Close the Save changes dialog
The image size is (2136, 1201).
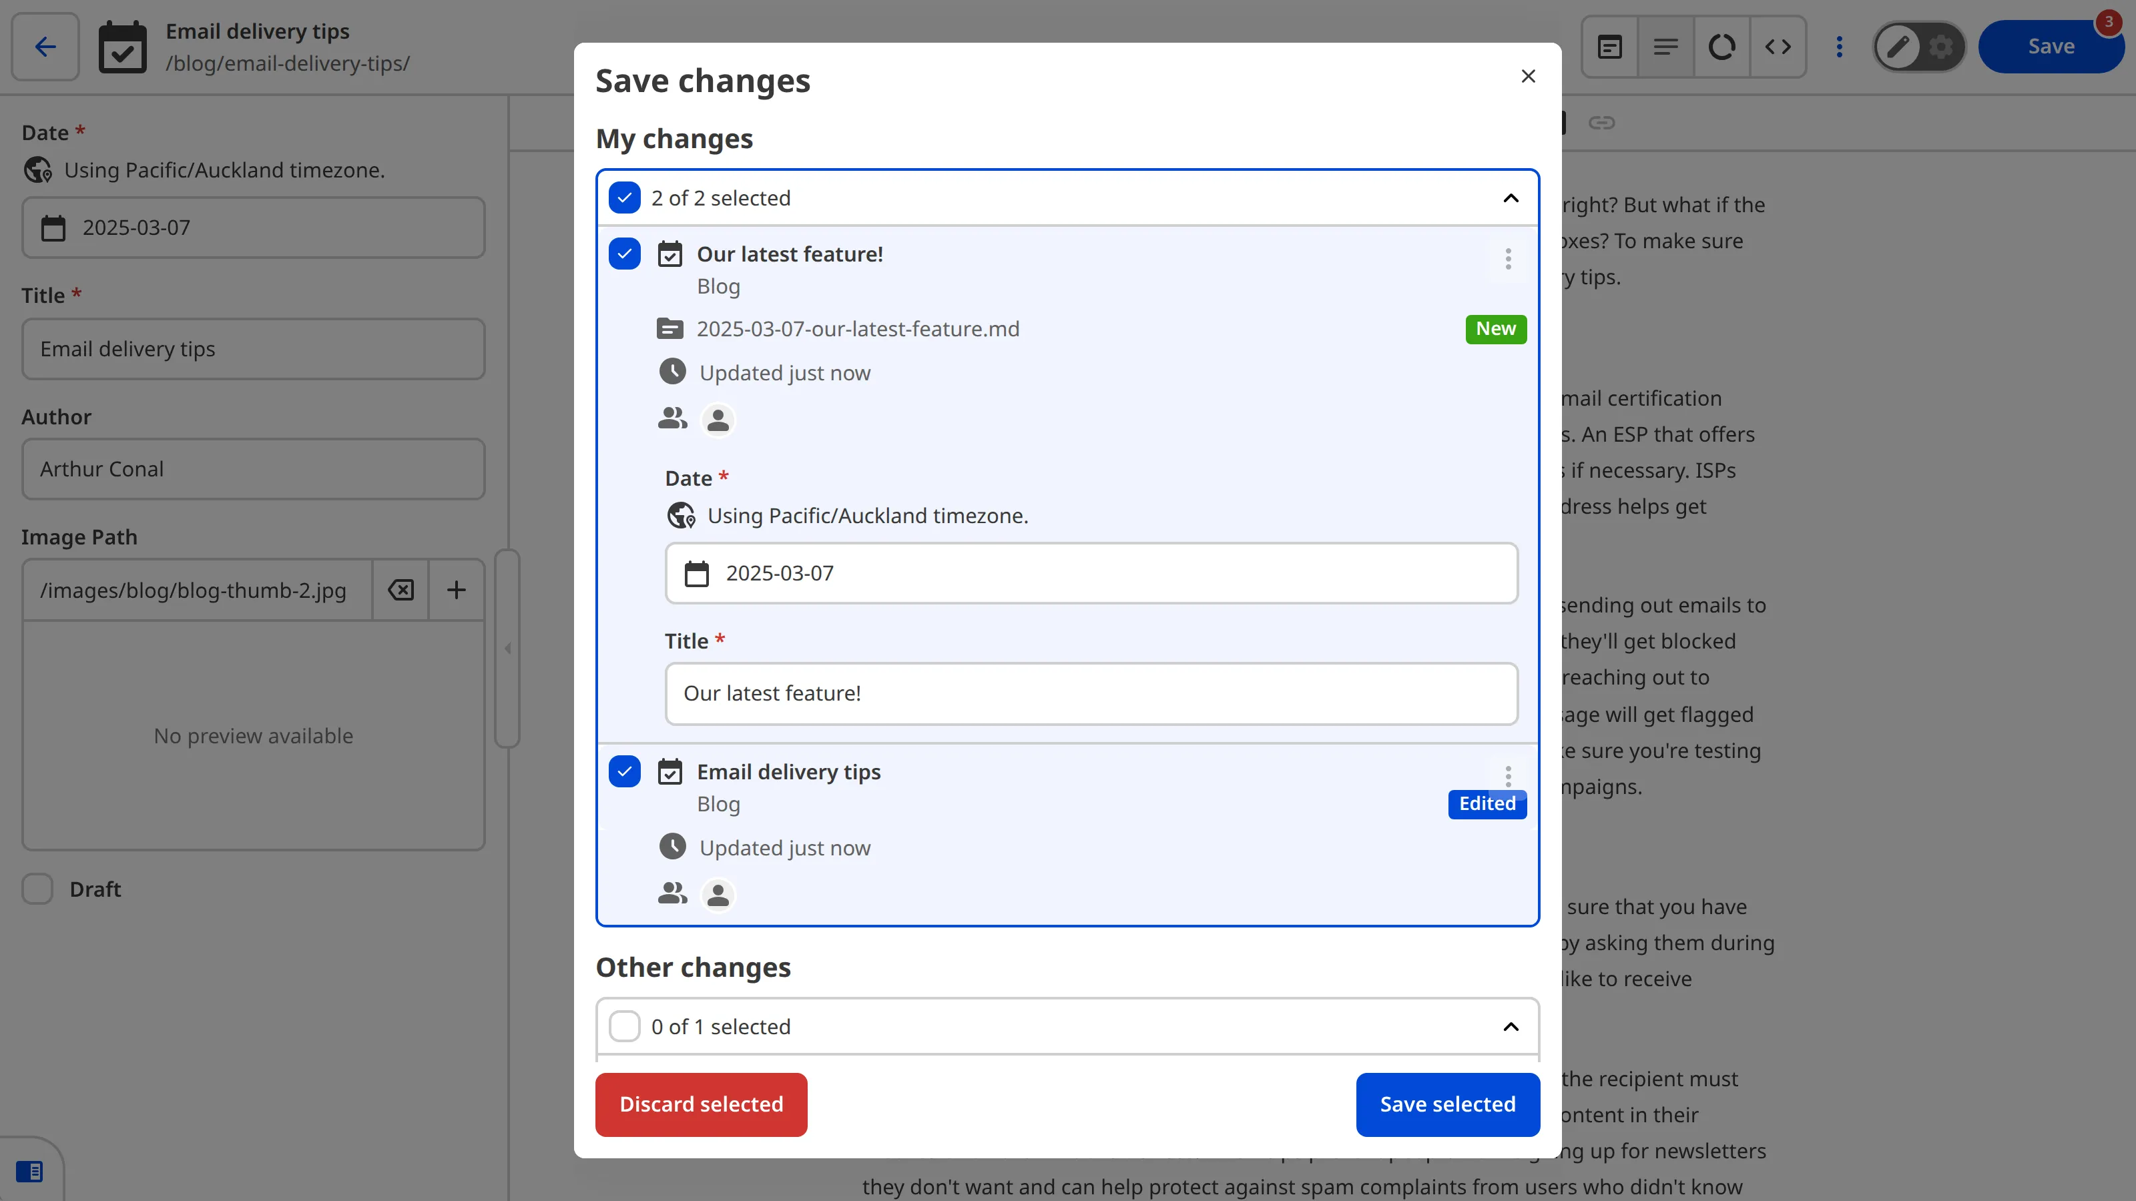tap(1528, 76)
